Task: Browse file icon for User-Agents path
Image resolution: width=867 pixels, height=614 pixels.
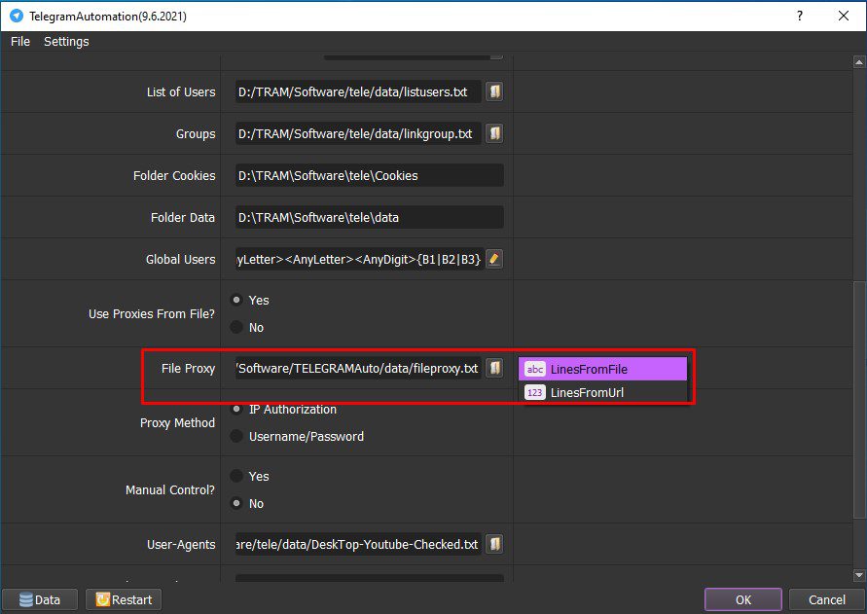Action: pyautogui.click(x=494, y=544)
